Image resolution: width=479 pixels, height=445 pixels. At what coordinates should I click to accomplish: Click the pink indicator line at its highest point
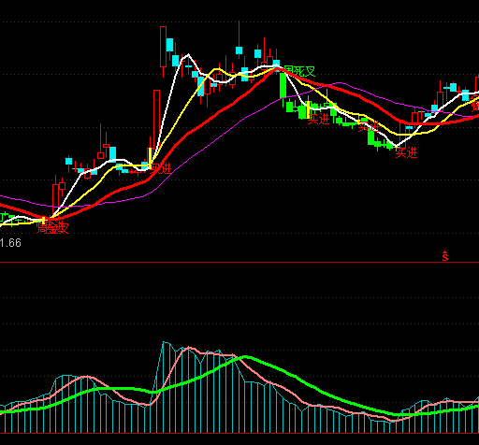click(x=189, y=348)
